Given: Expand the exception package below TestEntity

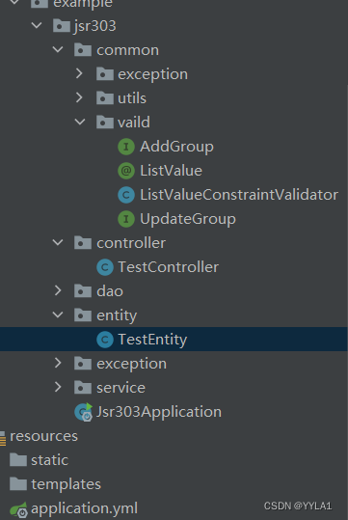Looking at the screenshot, I should [x=58, y=363].
